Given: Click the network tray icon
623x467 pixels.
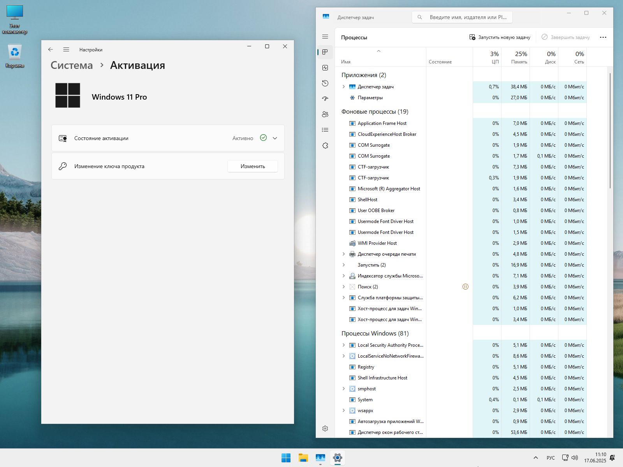Looking at the screenshot, I should coord(565,458).
